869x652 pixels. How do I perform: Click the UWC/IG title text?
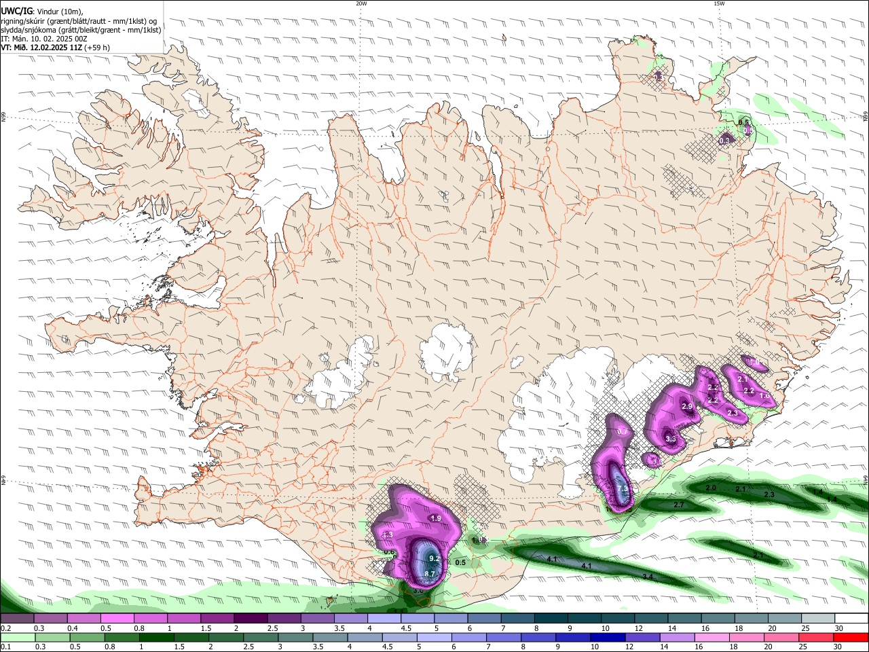[16, 12]
